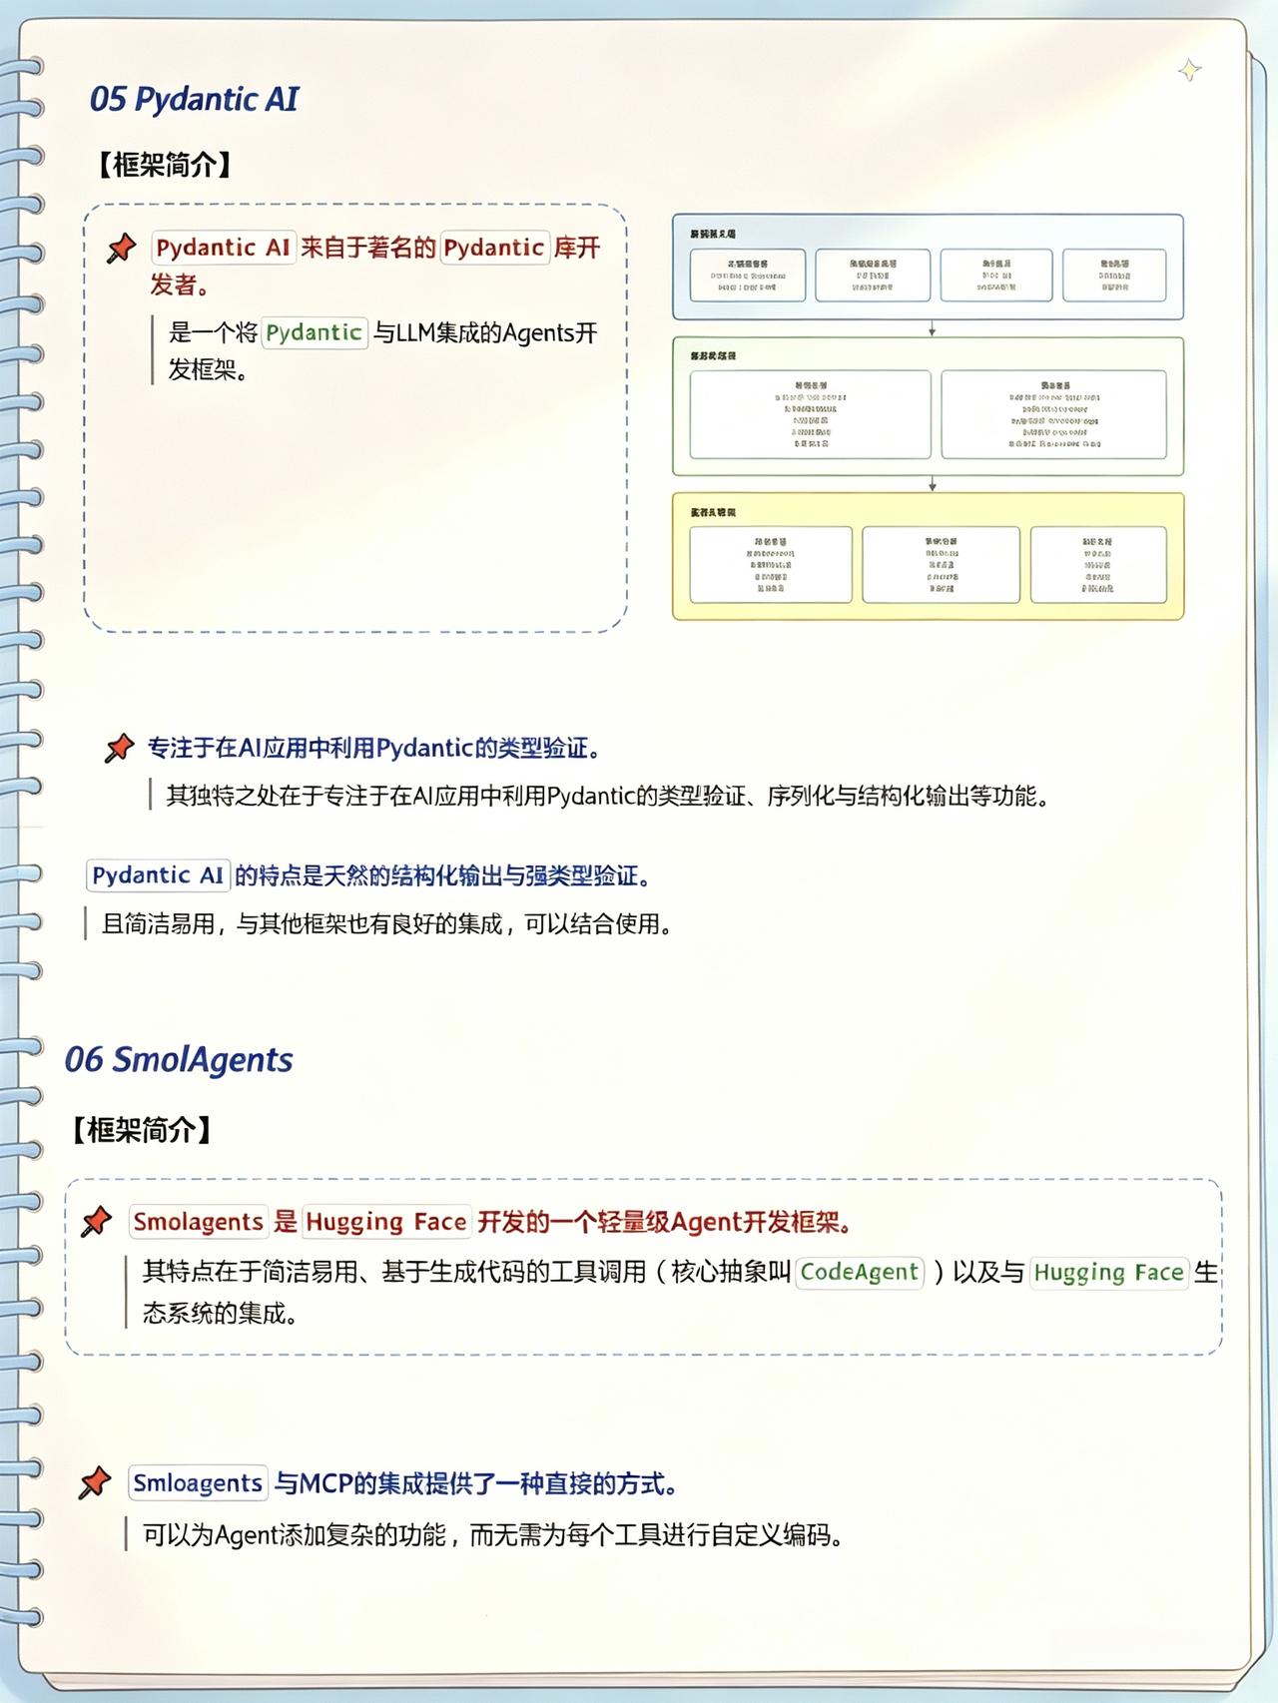Click the line 专注于在AI应用中利用Pydantic的类型验证。
Screen dimensions: 1278x1703
pyautogui.click(x=374, y=748)
